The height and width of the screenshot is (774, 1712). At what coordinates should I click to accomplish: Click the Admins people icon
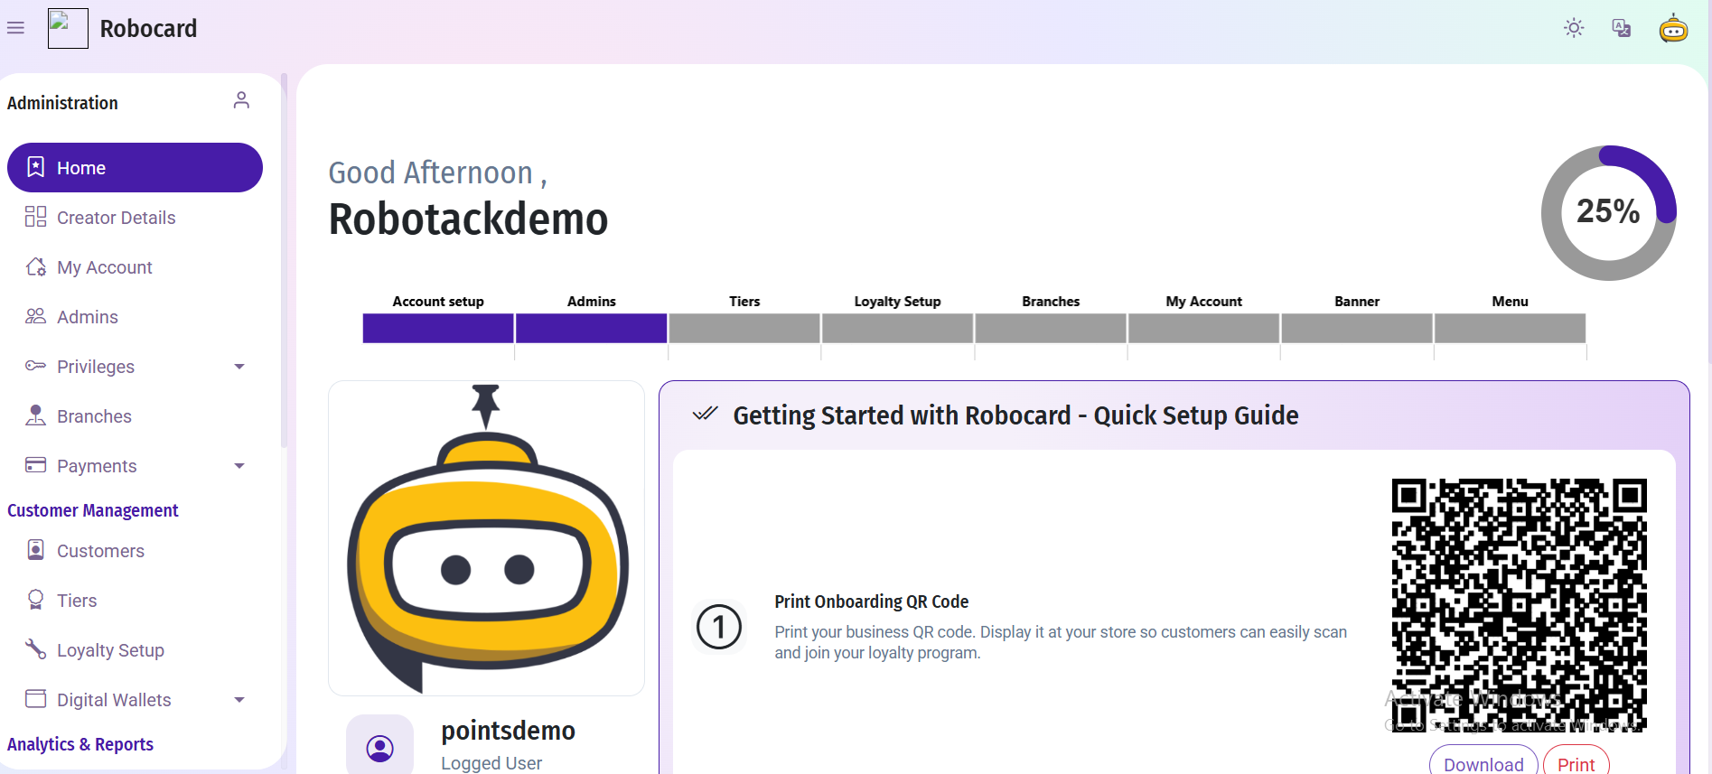pos(36,316)
